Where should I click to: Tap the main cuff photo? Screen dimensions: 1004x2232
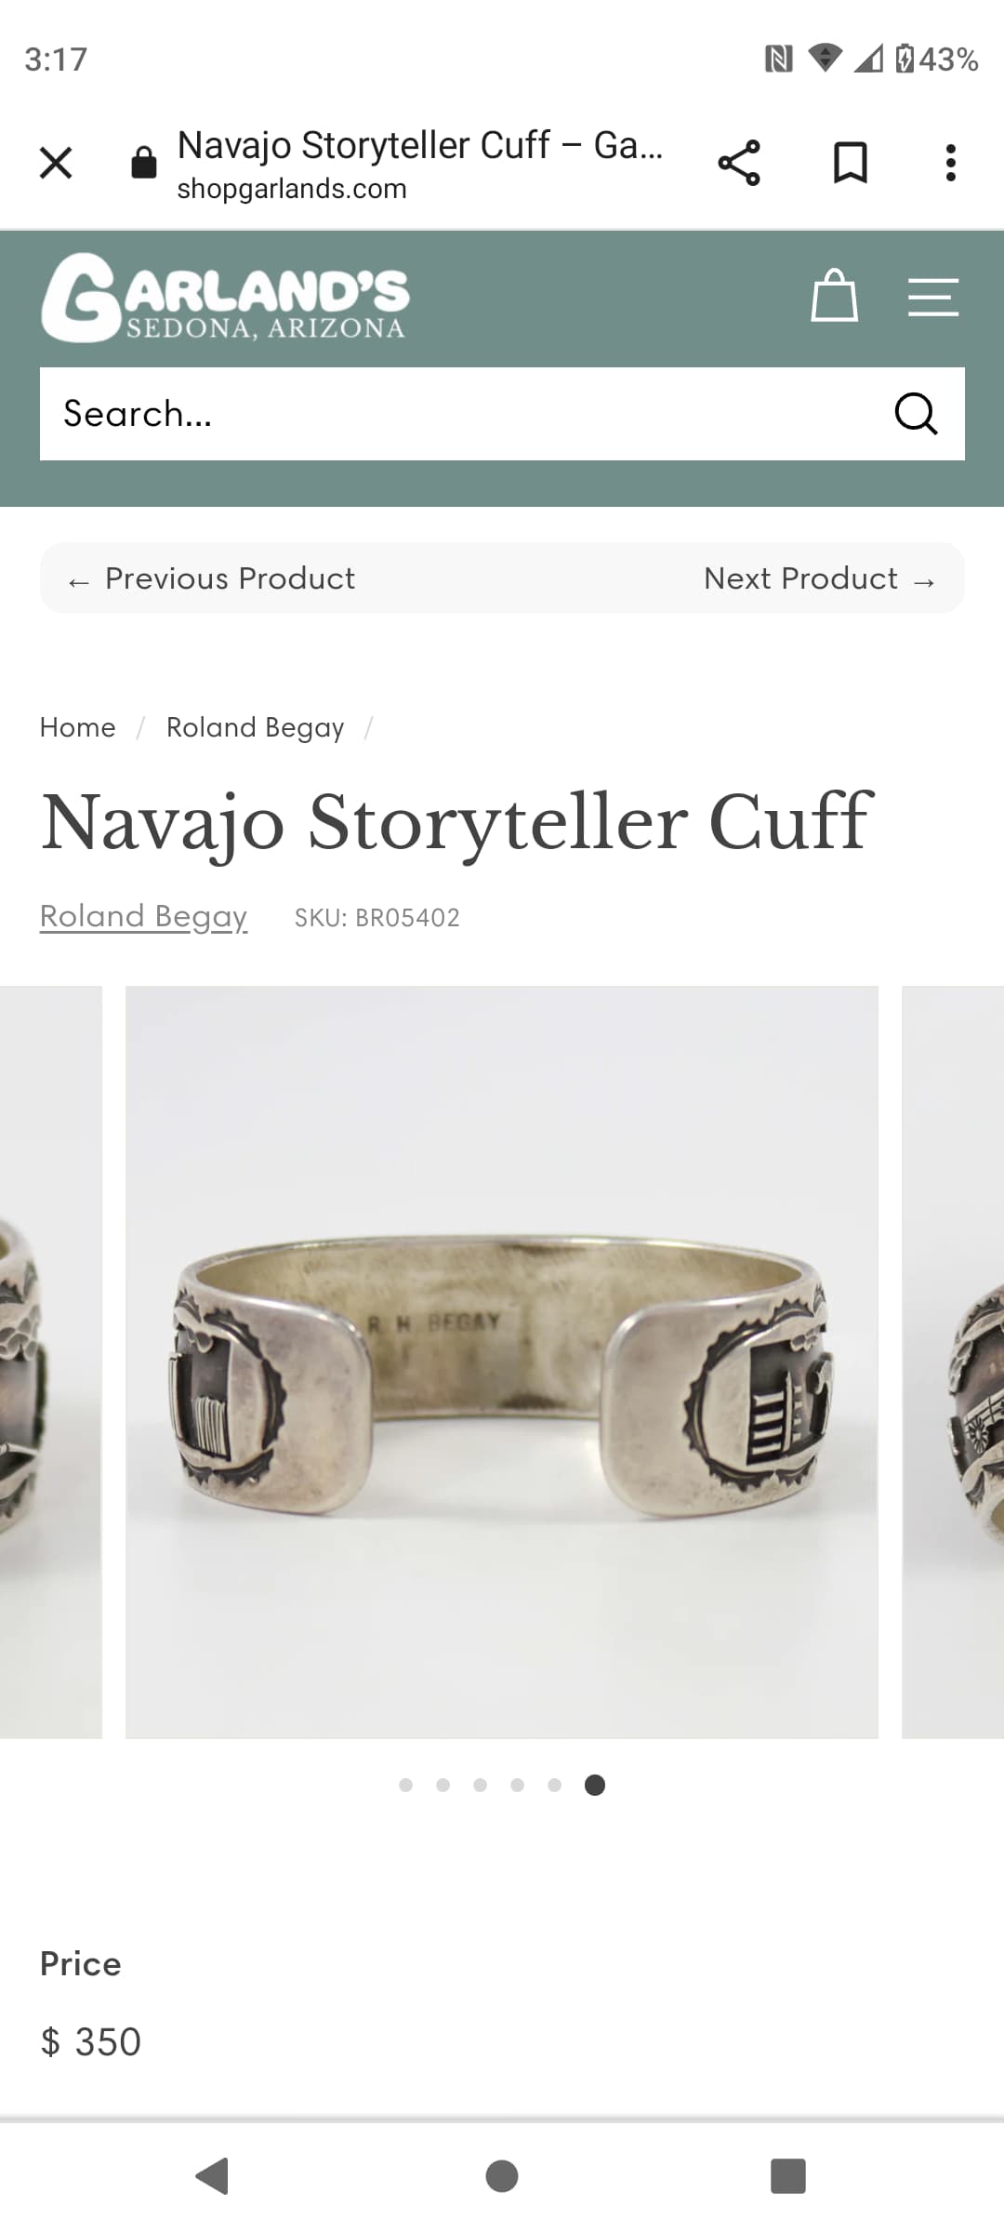click(x=502, y=1362)
